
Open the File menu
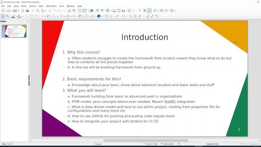click(x=3, y=6)
